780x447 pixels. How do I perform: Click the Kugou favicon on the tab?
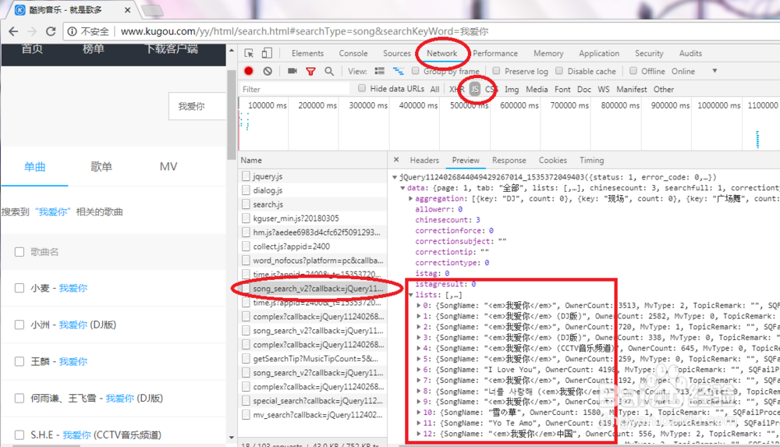(20, 9)
